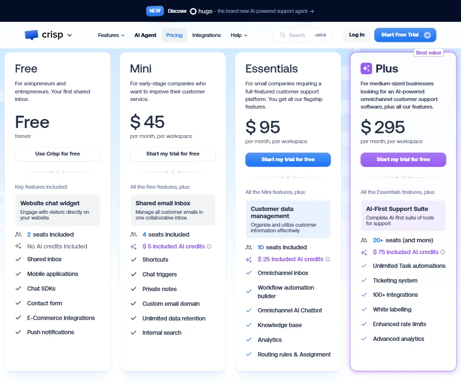Click the Search input field
Screen dimensions: 461x384
[x=302, y=35]
